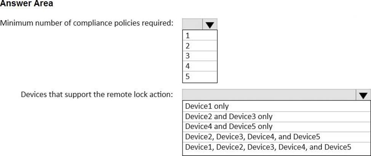Choose the middle number in the policies list
The width and height of the screenshot is (371, 156).
pyautogui.click(x=200, y=56)
